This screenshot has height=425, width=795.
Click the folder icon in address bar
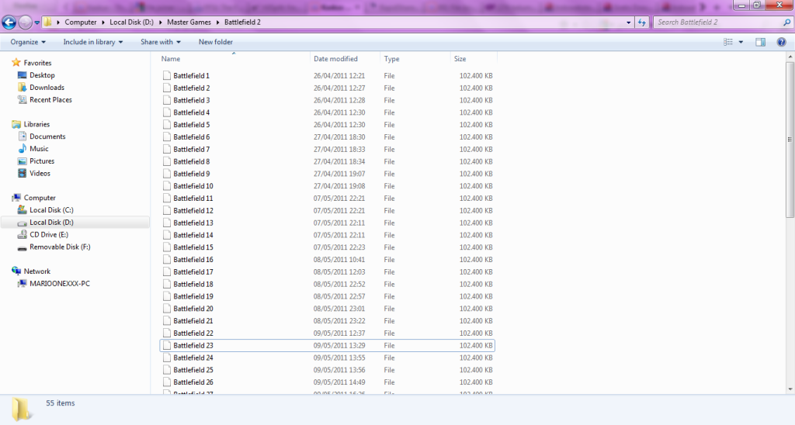47,22
